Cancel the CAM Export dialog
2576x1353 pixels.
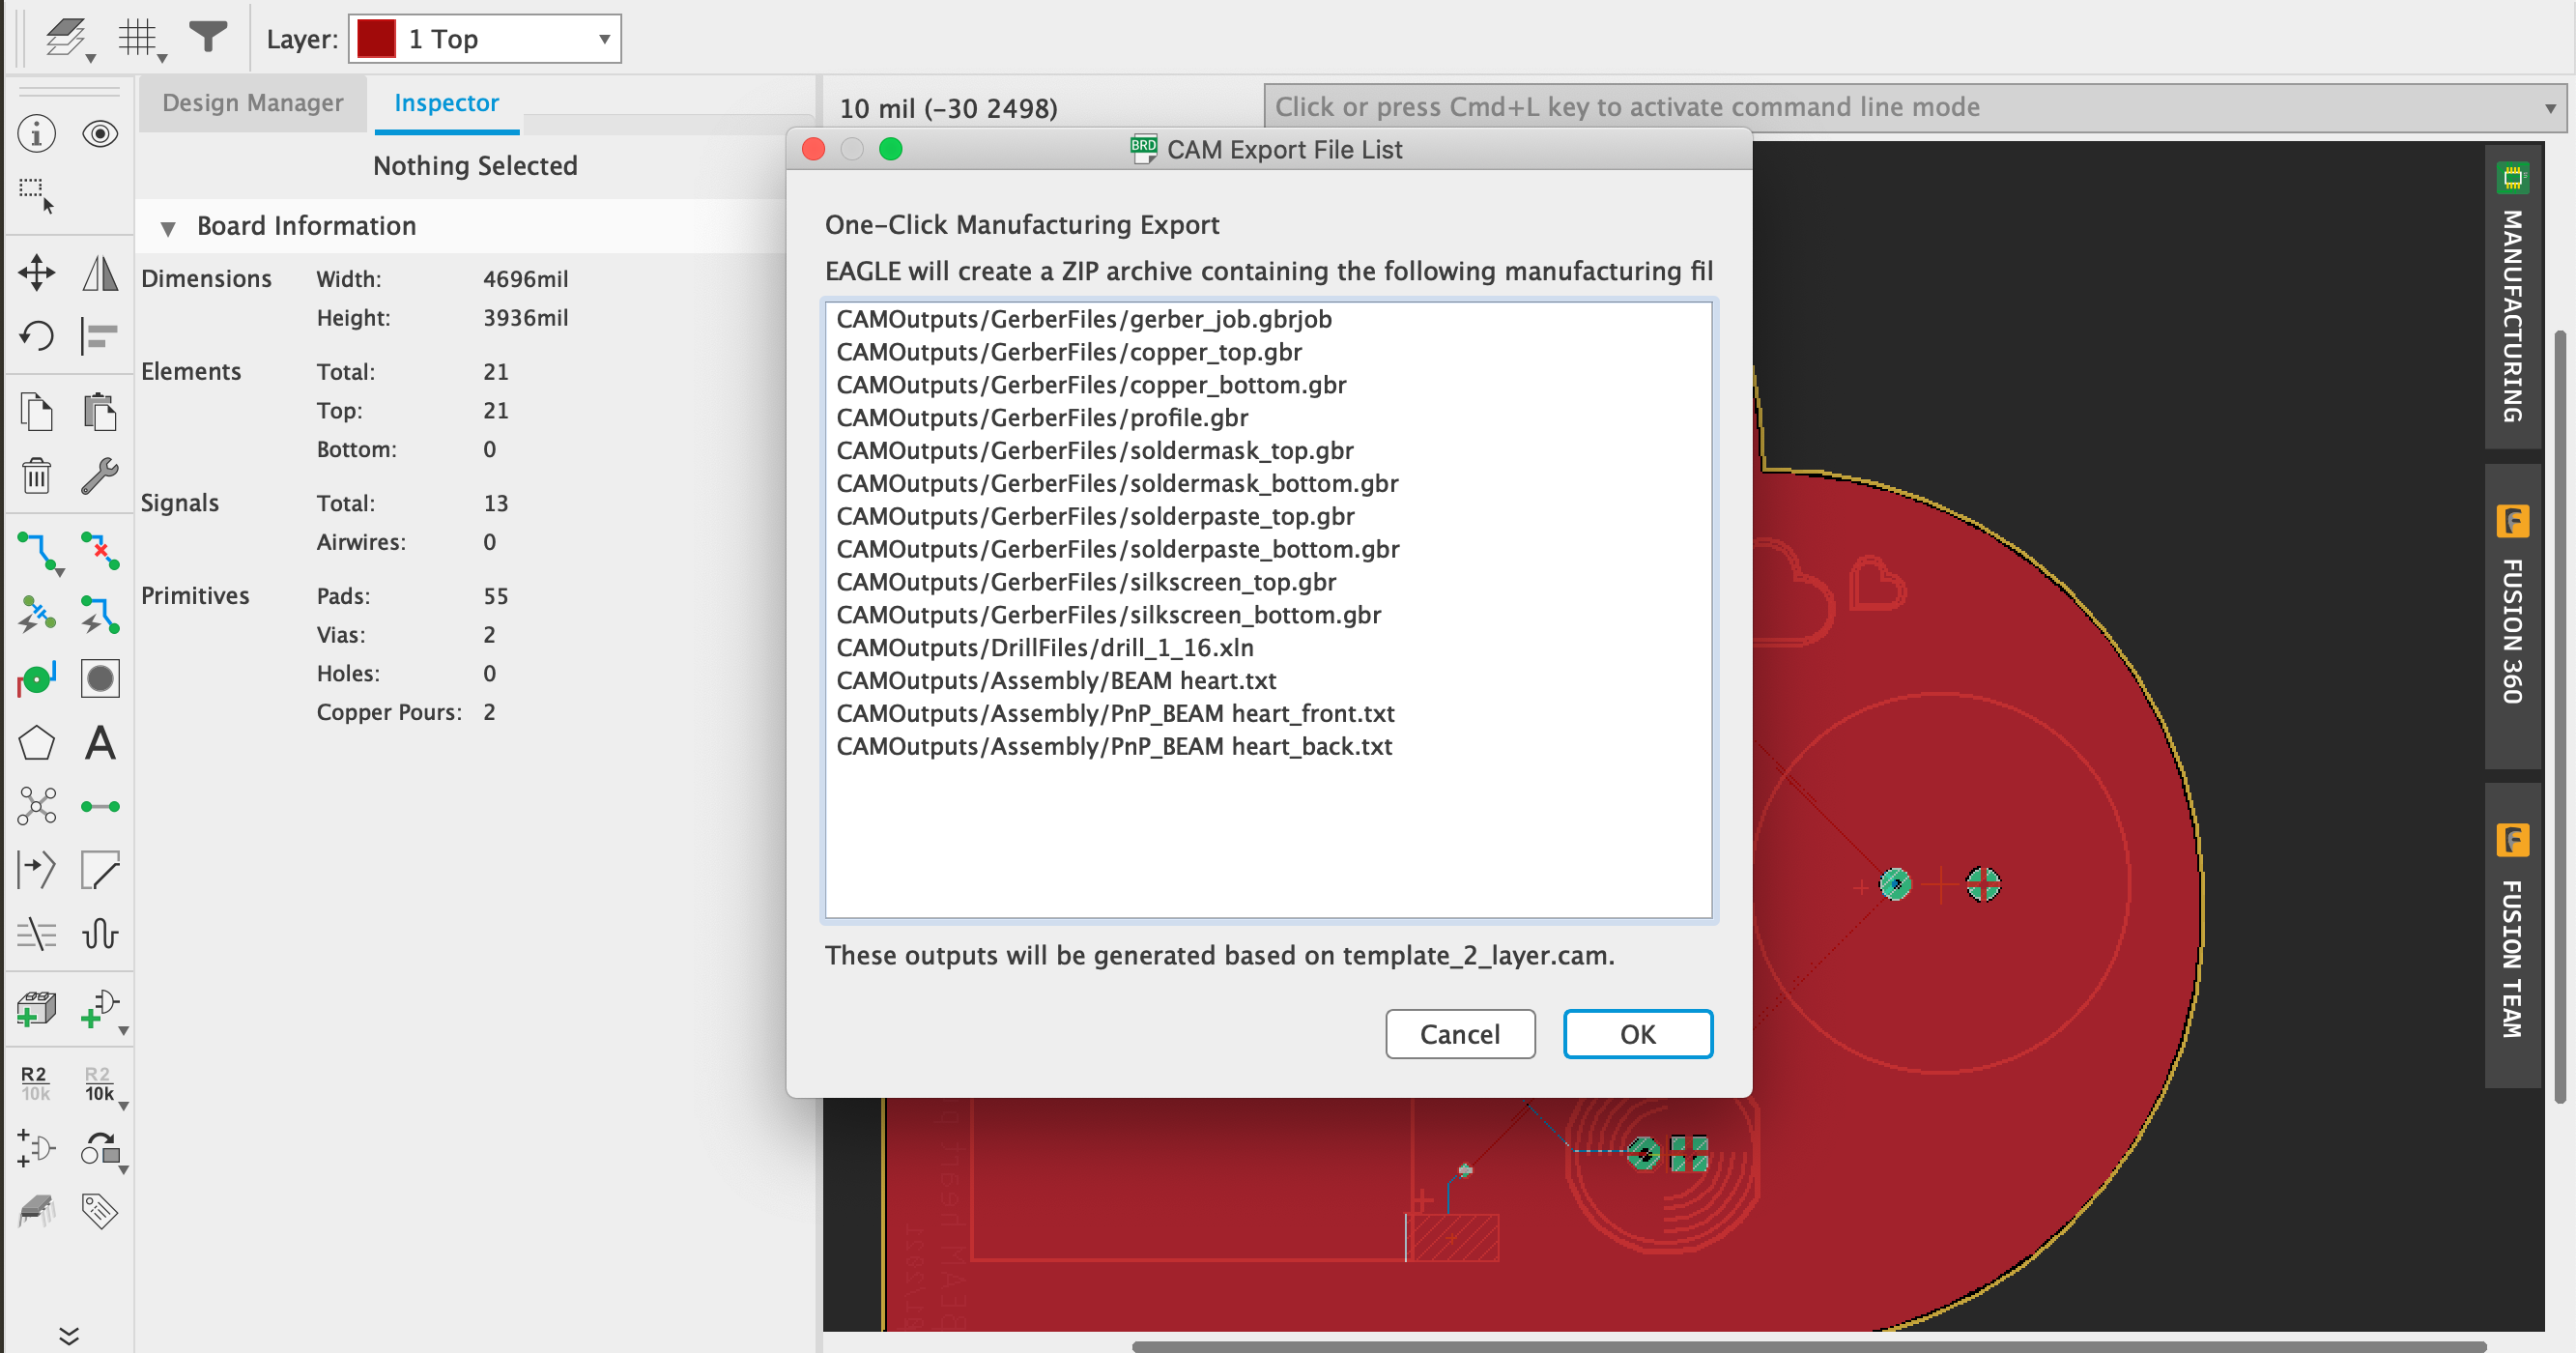1460,1034
